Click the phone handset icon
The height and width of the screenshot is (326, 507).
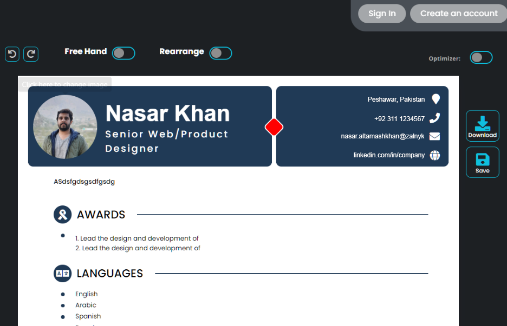tap(434, 118)
